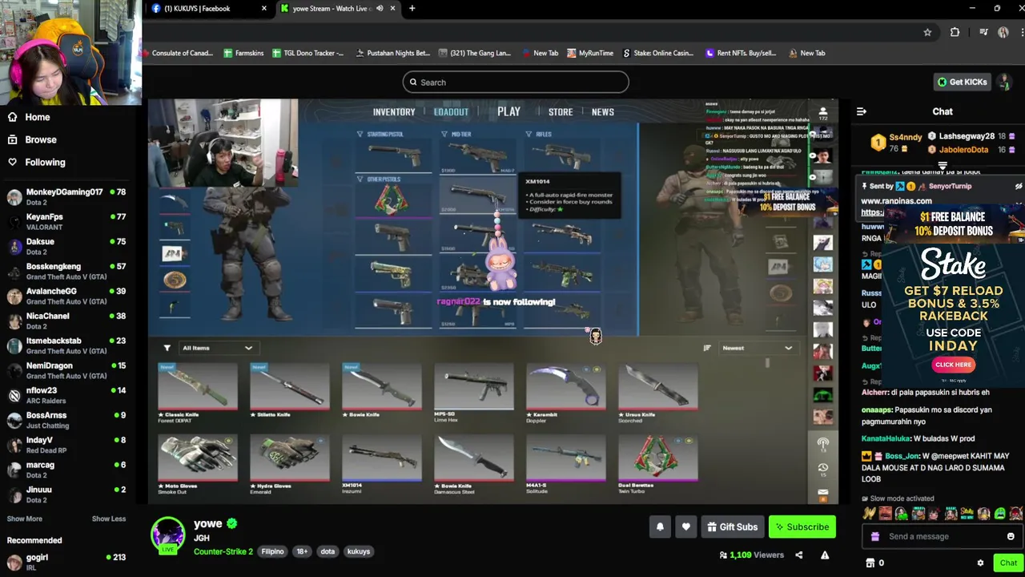Expand the gift leaderboard chevron

(943, 167)
